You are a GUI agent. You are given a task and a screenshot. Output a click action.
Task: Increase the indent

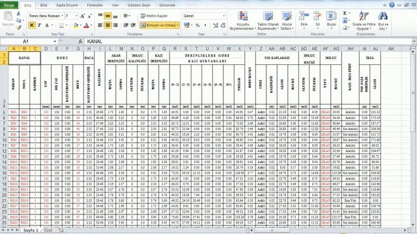[133, 25]
